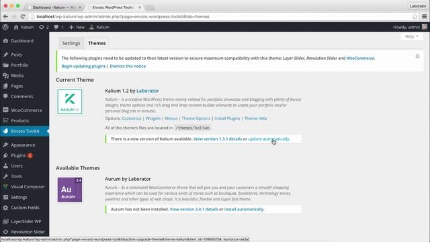Screen dimensions: 430x242
Task: Click the Pages sidebar icon
Action: coord(5,86)
